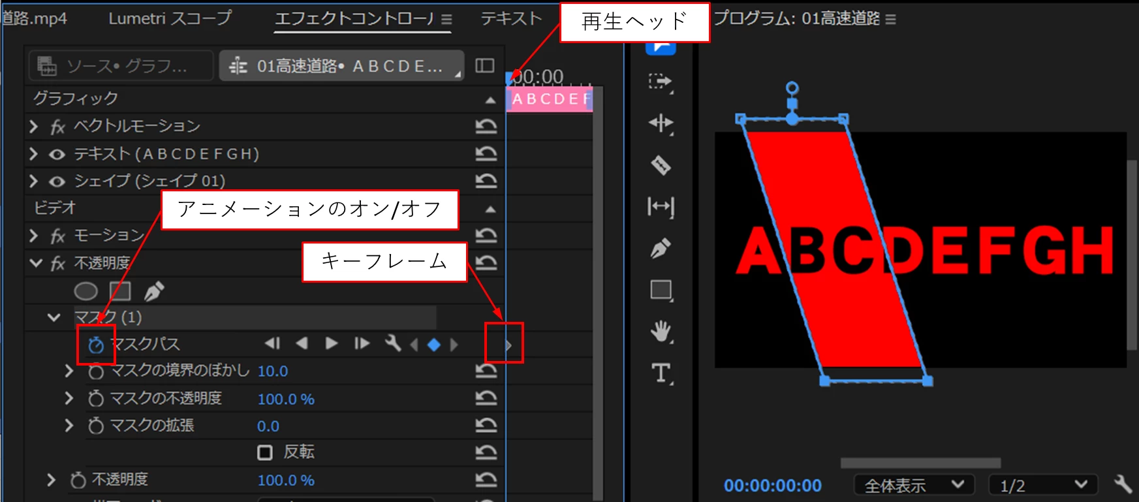This screenshot has width=1139, height=502.
Task: Collapse ビデオ section arrow
Action: [490, 210]
